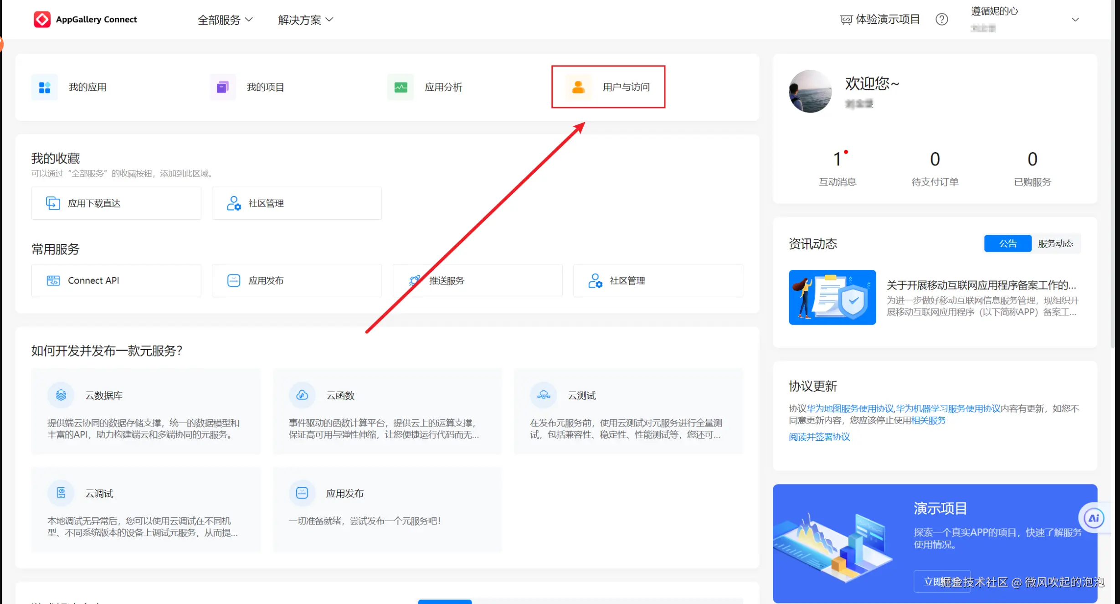Screen dimensions: 1120x604
Task: Click the 互动消息 count number
Action: pyautogui.click(x=837, y=159)
